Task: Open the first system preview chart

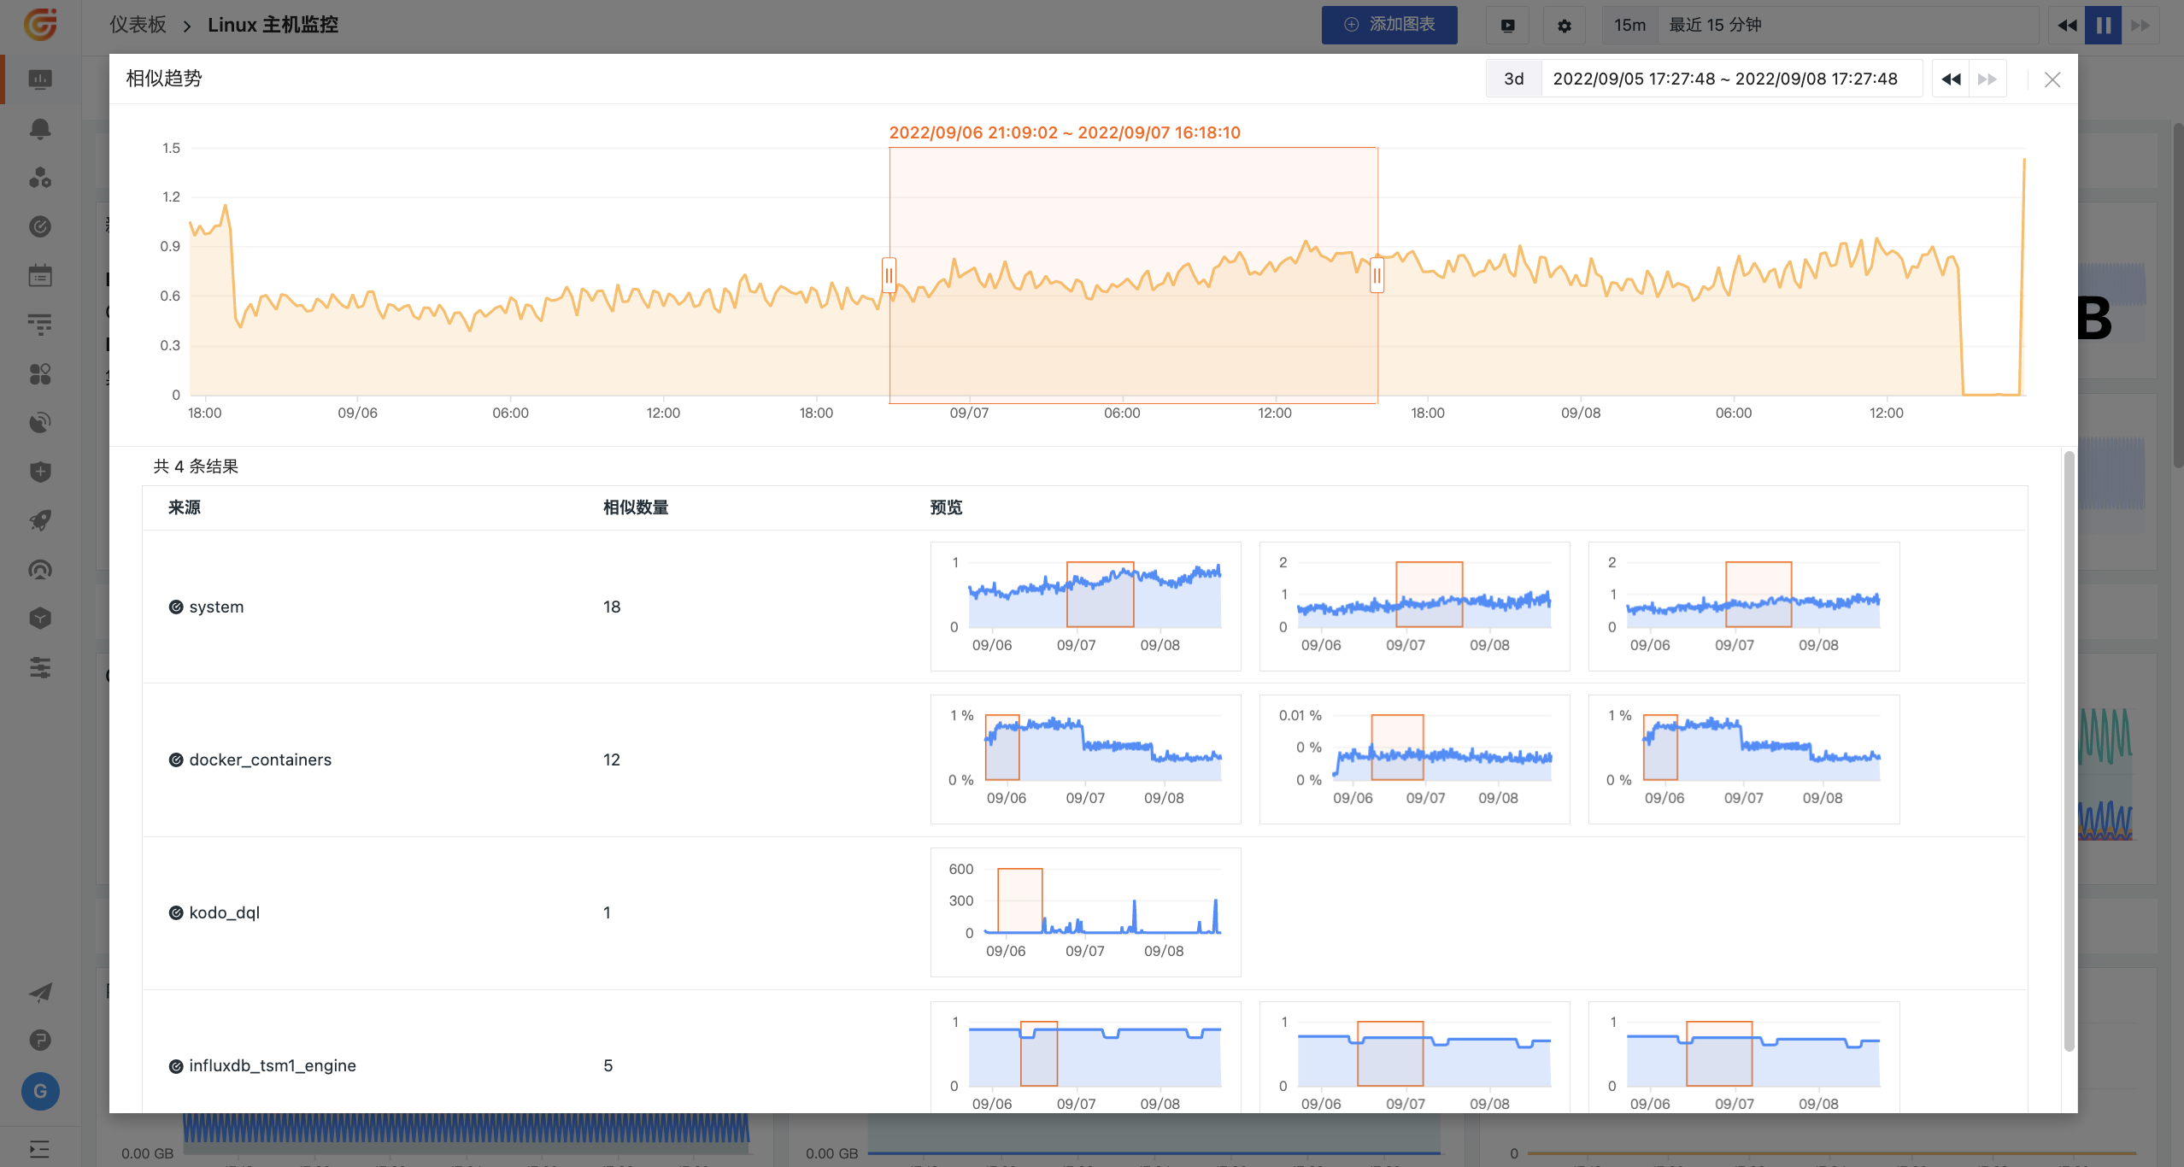Action: (x=1085, y=607)
